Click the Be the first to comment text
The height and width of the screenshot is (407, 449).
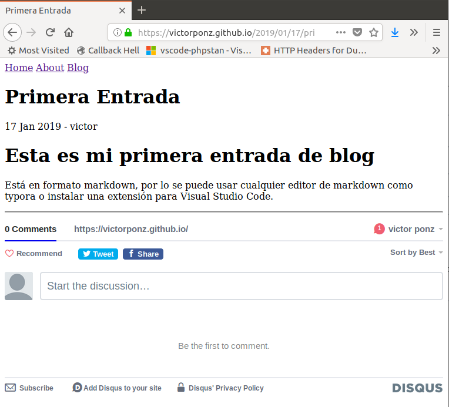click(224, 346)
